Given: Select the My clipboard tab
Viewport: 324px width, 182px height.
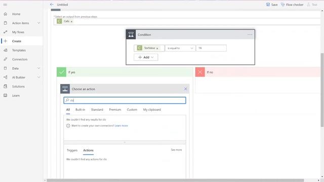Looking at the screenshot, I should [x=152, y=110].
